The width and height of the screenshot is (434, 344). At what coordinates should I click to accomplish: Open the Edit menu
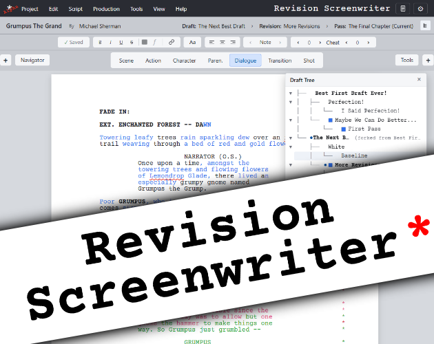click(53, 9)
